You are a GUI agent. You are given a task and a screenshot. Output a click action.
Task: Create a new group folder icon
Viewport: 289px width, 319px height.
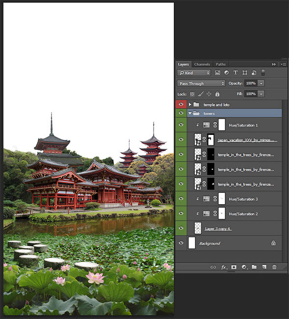[254, 266]
